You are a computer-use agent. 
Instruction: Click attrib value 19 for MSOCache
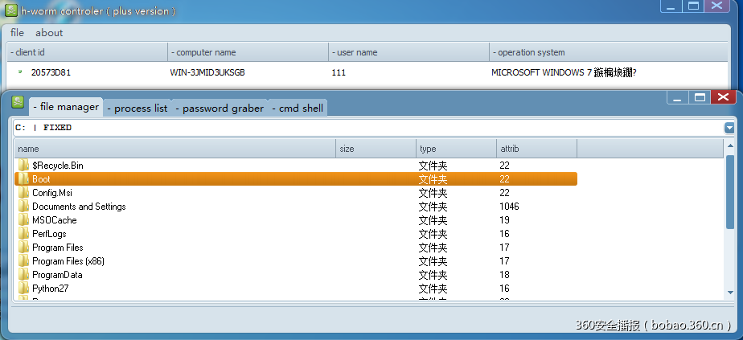504,220
